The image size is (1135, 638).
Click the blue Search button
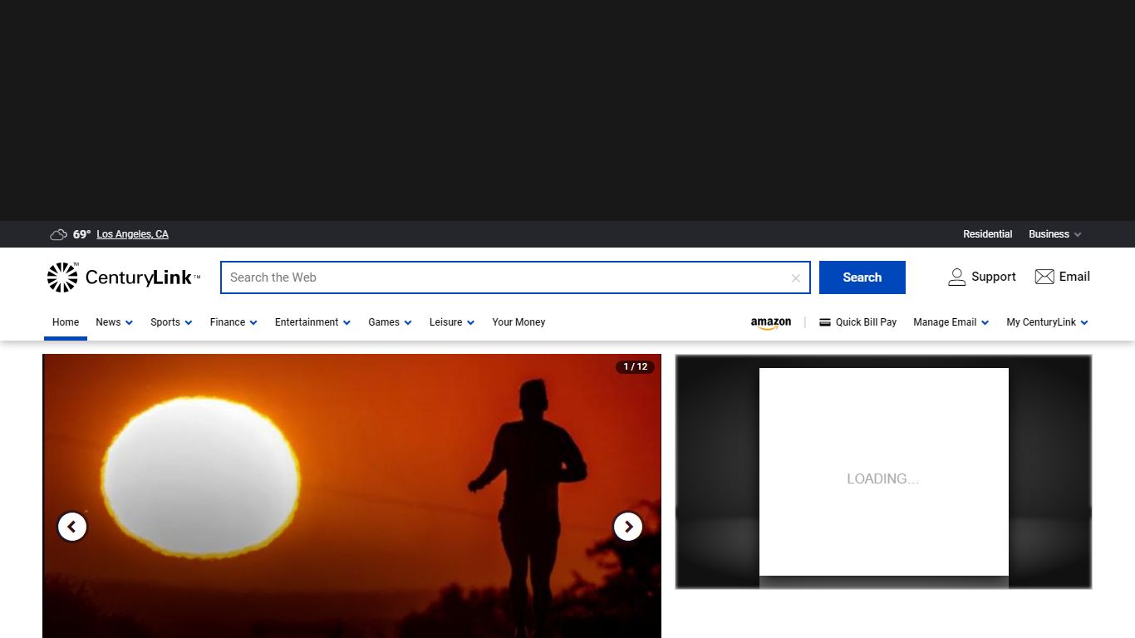(x=862, y=277)
